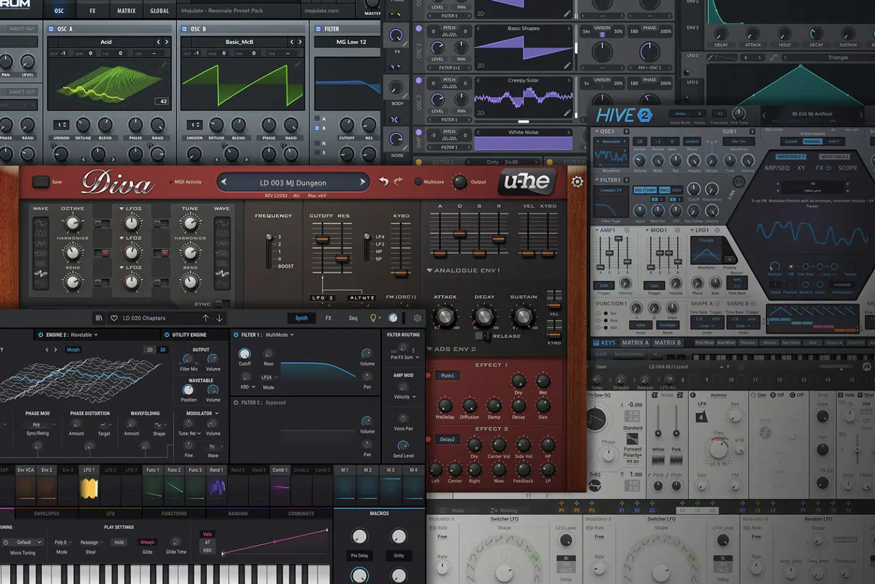Click the Diva settings gear icon
This screenshot has height=584, width=875.
(577, 182)
